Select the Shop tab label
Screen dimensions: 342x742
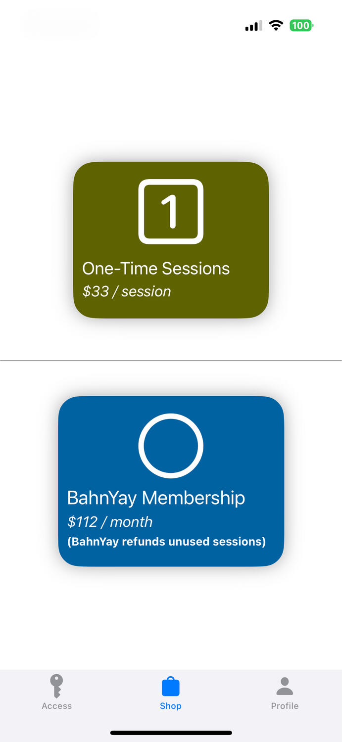coord(171,706)
